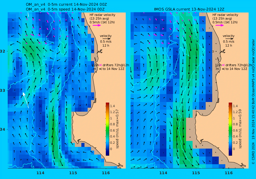Click the 0.6 tick on IMOS GSLA colorbar
256x179 pixels.
pos(235,130)
